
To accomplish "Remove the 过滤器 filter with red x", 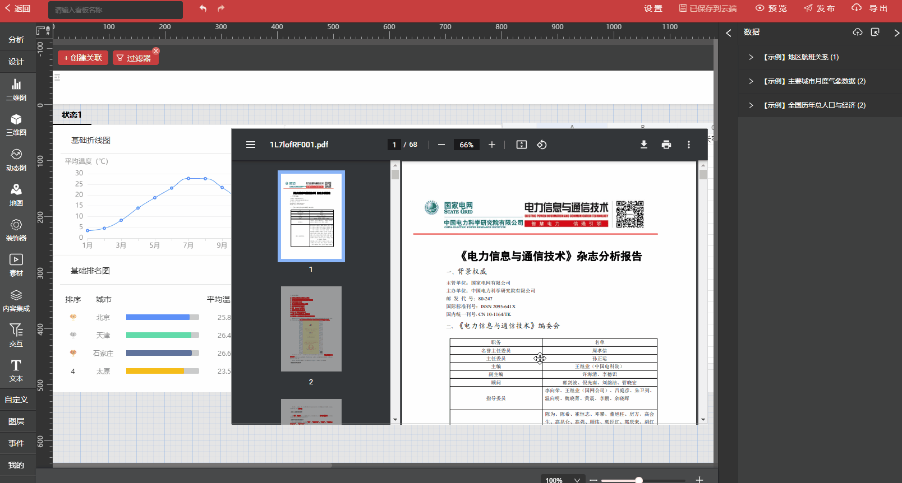I will click(x=156, y=51).
